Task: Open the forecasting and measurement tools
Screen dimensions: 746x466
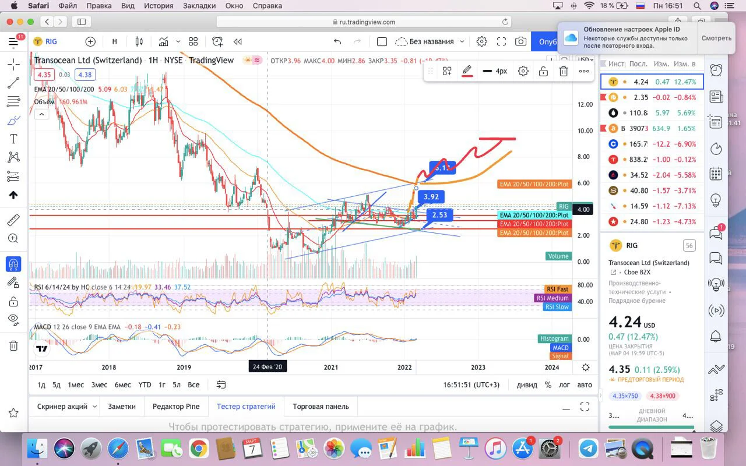Action: [13, 176]
